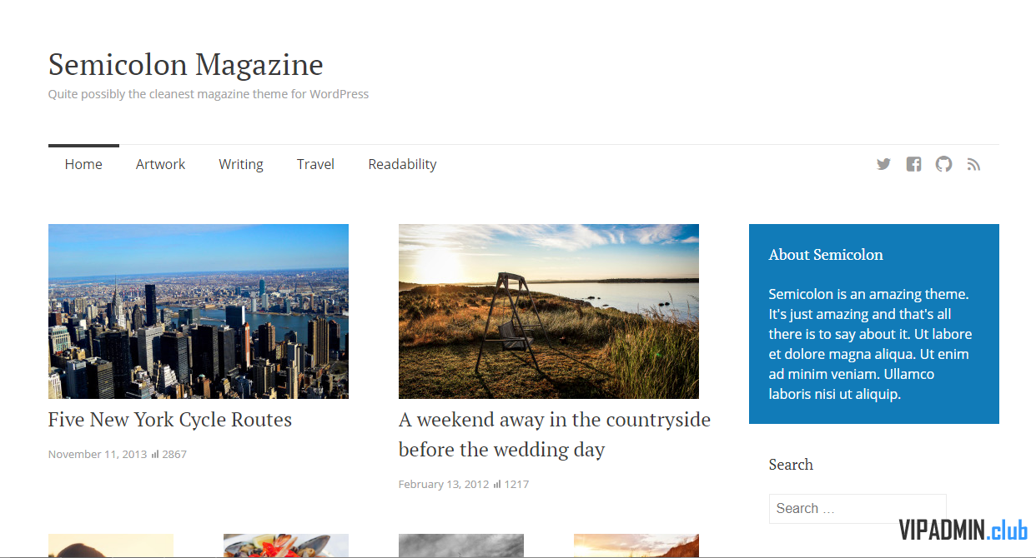
Task: Open the GitHub social icon
Action: point(943,164)
